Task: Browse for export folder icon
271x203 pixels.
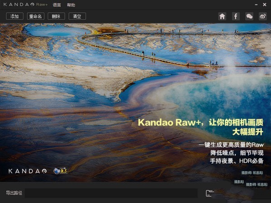Action: (x=209, y=193)
